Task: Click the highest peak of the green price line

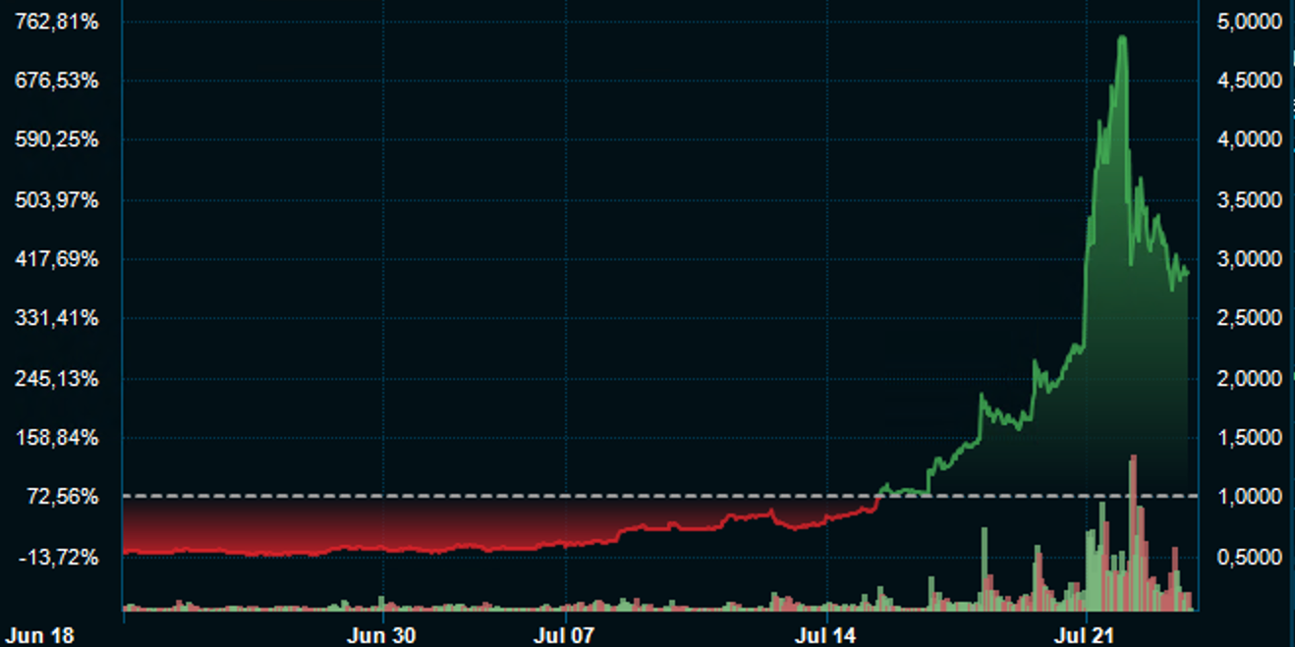Action: tap(1121, 38)
